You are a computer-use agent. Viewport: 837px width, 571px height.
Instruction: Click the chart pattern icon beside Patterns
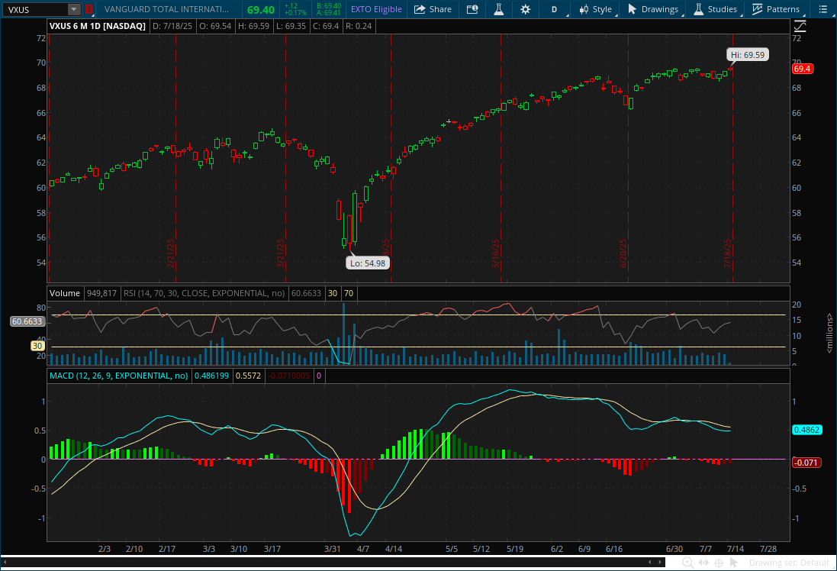[x=757, y=9]
